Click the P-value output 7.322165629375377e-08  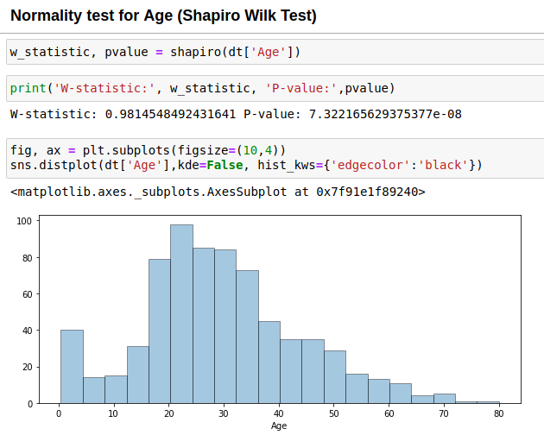pyautogui.click(x=385, y=114)
